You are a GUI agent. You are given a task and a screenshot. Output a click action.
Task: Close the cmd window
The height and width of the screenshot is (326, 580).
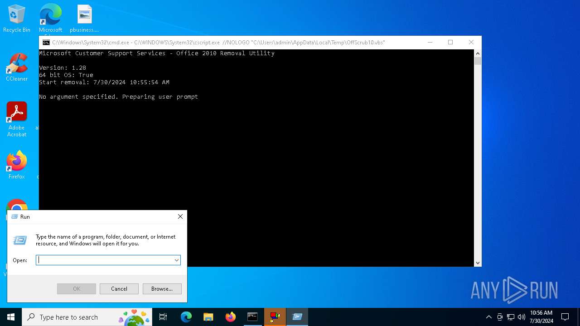[471, 42]
